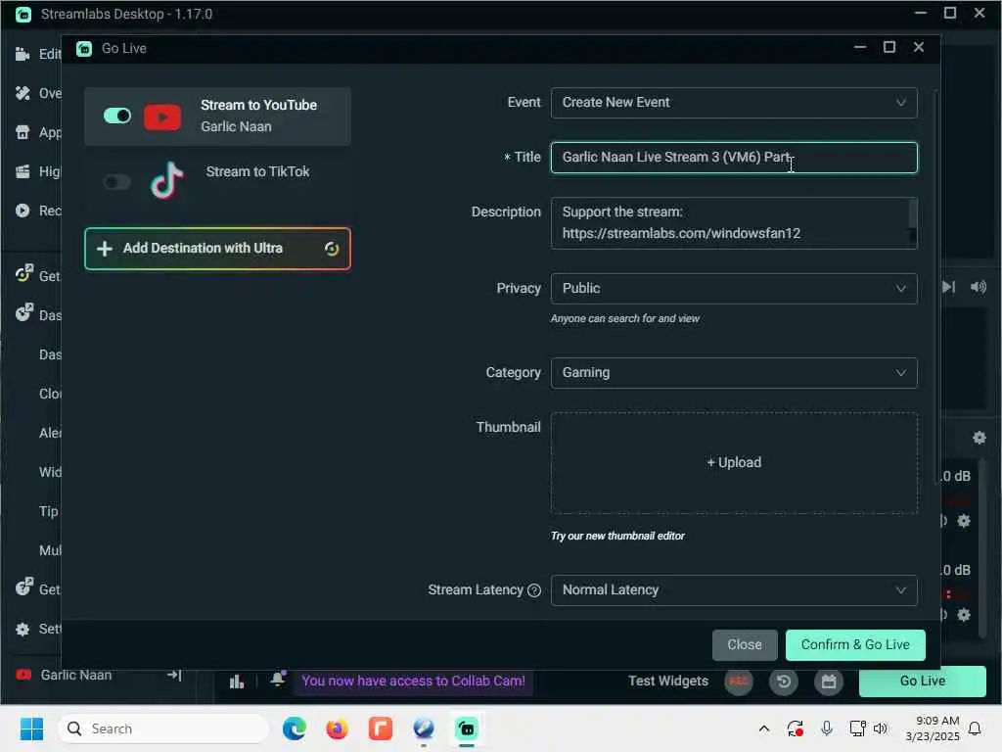
Task: Open the Event dropdown Create New Event
Action: pos(734,103)
